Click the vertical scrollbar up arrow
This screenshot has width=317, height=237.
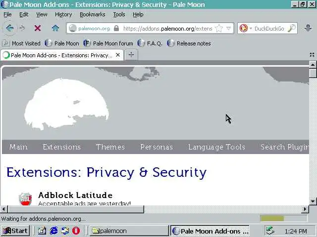(x=313, y=65)
